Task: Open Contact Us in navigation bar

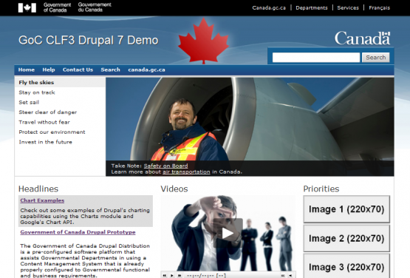Action: tap(78, 69)
